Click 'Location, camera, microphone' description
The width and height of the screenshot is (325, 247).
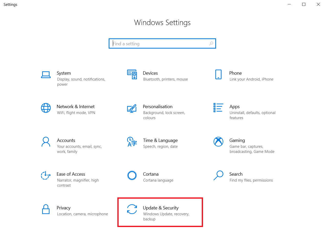coord(82,214)
